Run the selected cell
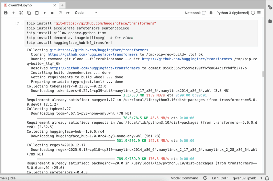The width and height of the screenshot is (273, 181). point(45,13)
